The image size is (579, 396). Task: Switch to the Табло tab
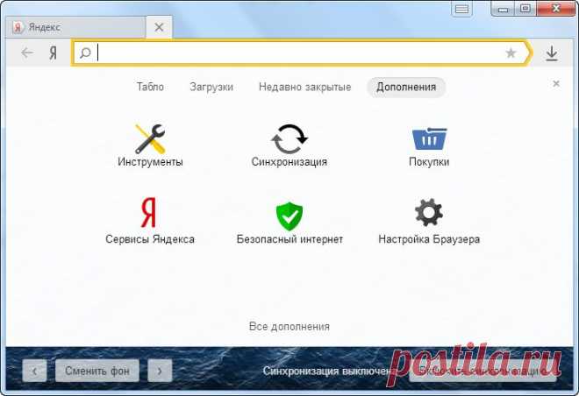point(150,87)
